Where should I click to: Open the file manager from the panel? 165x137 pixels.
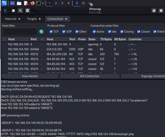19,3
